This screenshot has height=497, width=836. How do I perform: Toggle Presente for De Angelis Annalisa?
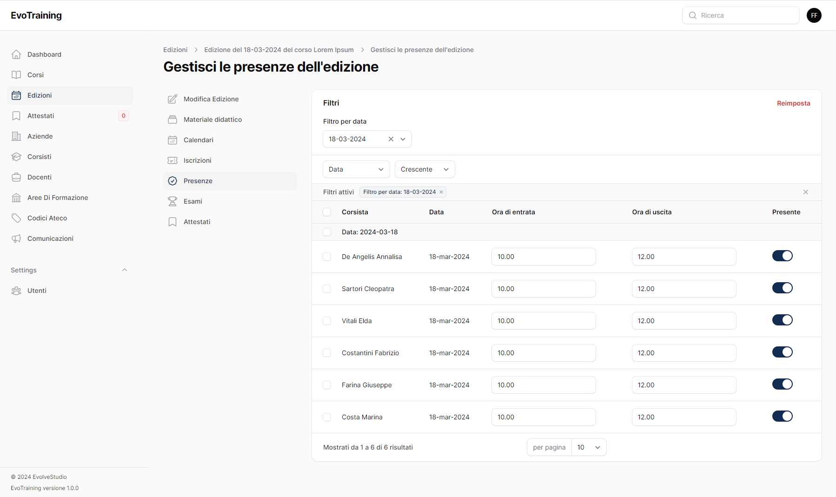782,256
